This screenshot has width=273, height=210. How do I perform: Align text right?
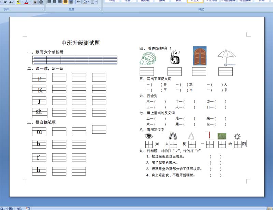[60, 2]
